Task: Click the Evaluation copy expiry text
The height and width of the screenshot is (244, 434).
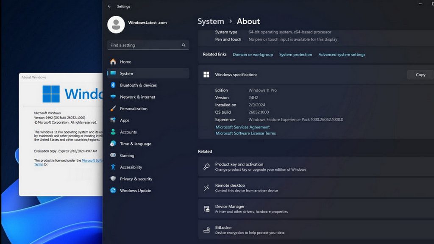Action: coord(65,151)
